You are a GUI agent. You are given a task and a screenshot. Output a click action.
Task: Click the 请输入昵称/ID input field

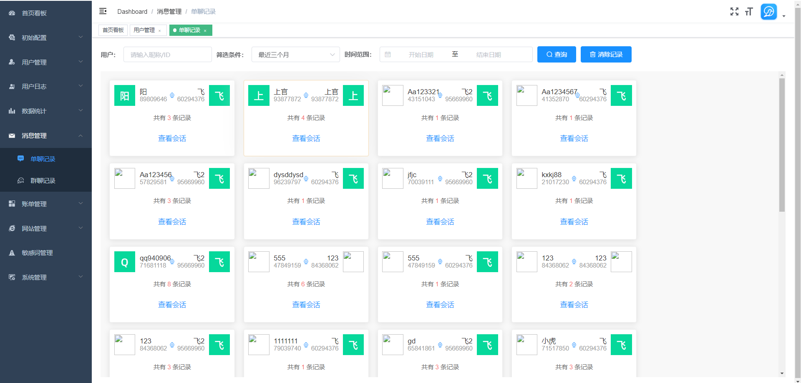167,54
